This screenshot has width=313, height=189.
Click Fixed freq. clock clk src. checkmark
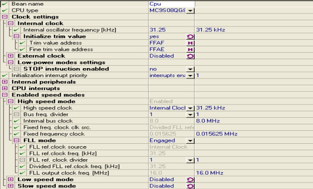tap(16, 127)
